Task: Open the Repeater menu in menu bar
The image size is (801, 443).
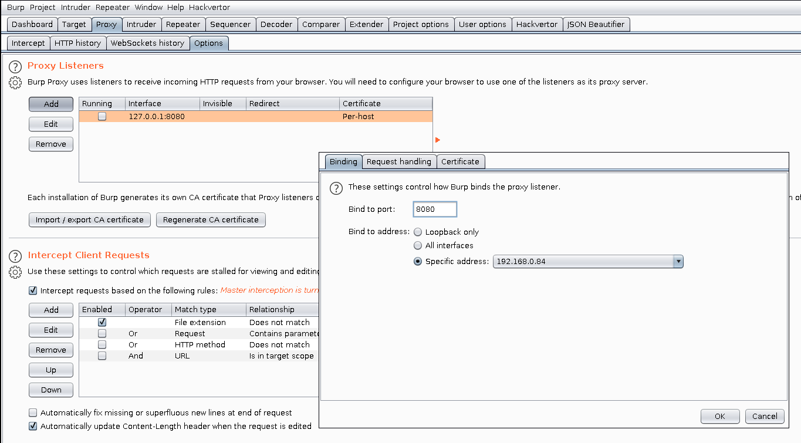Action: coord(111,7)
